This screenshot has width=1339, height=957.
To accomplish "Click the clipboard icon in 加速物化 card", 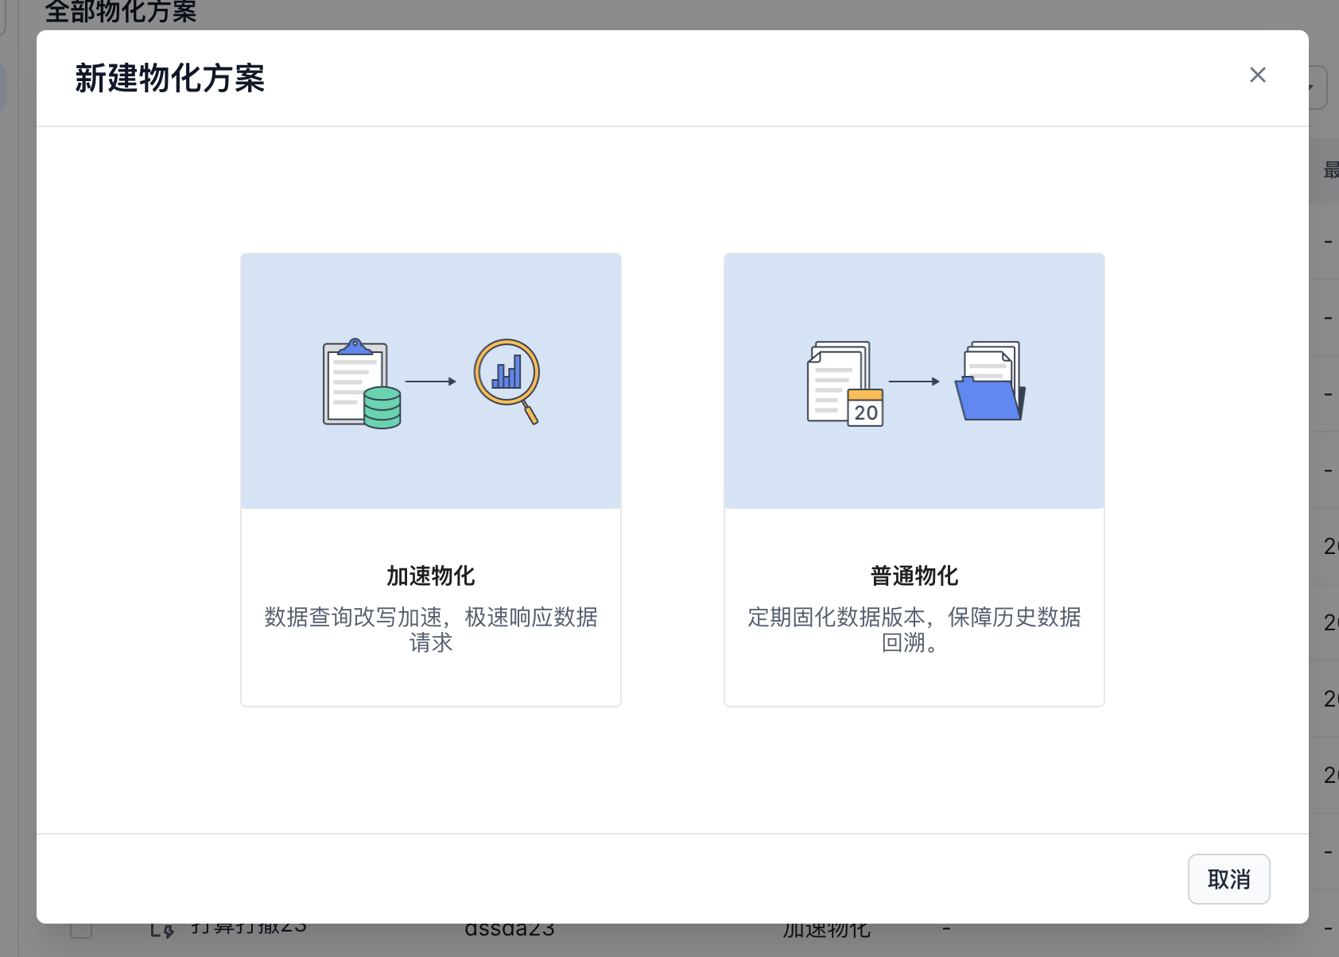I will point(350,378).
